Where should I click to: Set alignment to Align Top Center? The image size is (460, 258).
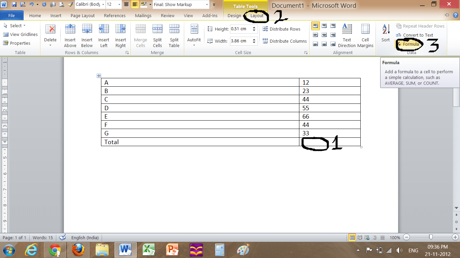click(324, 26)
